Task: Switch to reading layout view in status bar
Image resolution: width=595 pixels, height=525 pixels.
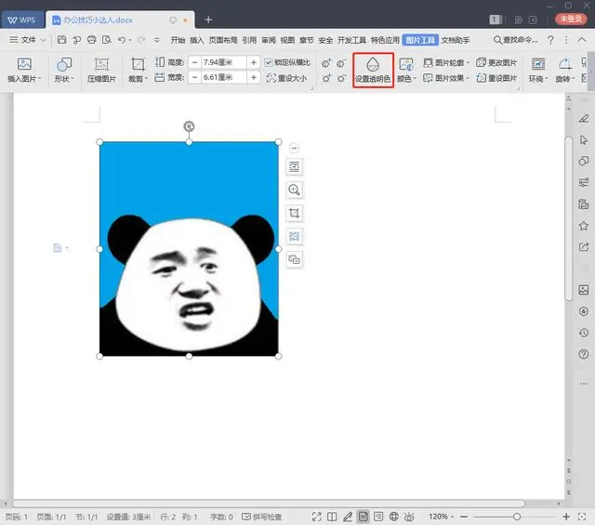Action: (332, 517)
